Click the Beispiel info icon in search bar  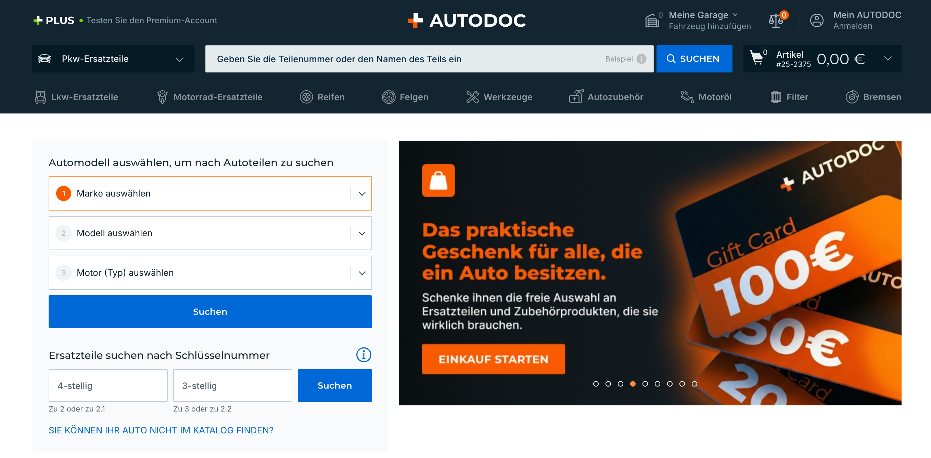tap(641, 59)
